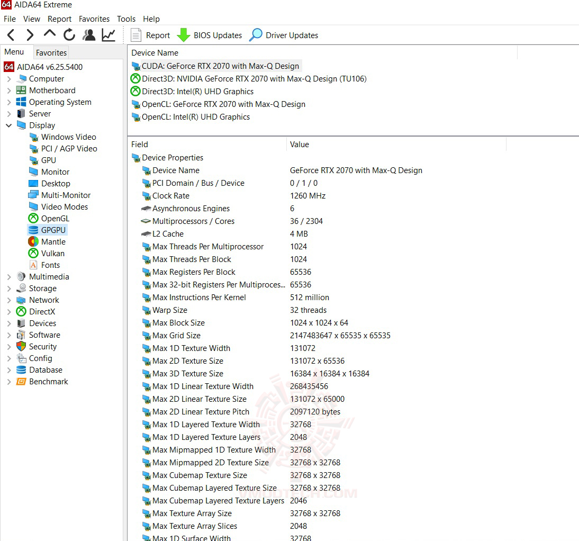Select Direct3D: NVIDIA GeForce RTX 2070 device
This screenshot has height=541, width=579.
click(249, 79)
